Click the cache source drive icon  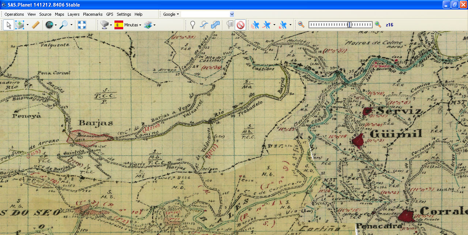pos(104,25)
